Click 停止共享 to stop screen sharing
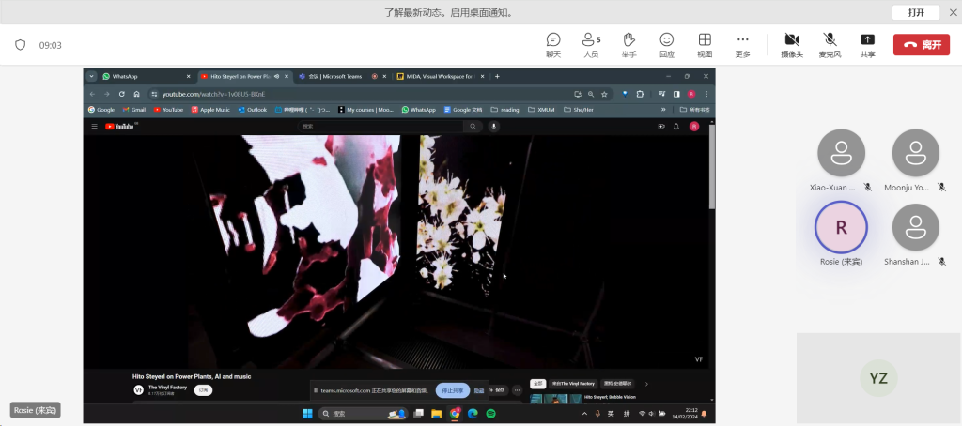 [x=453, y=390]
